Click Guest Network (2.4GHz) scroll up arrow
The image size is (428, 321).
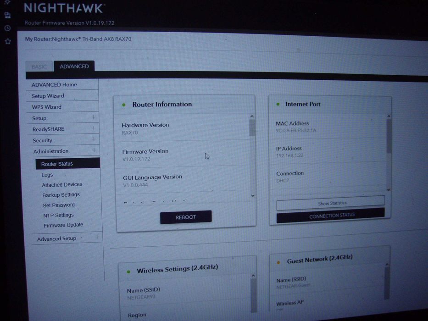click(x=387, y=265)
